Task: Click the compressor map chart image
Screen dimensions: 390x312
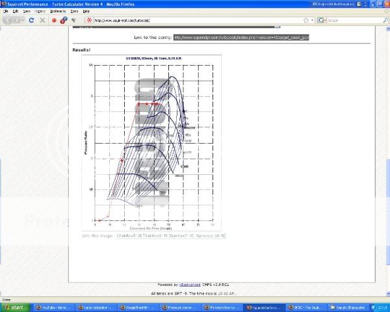Action: pos(151,143)
